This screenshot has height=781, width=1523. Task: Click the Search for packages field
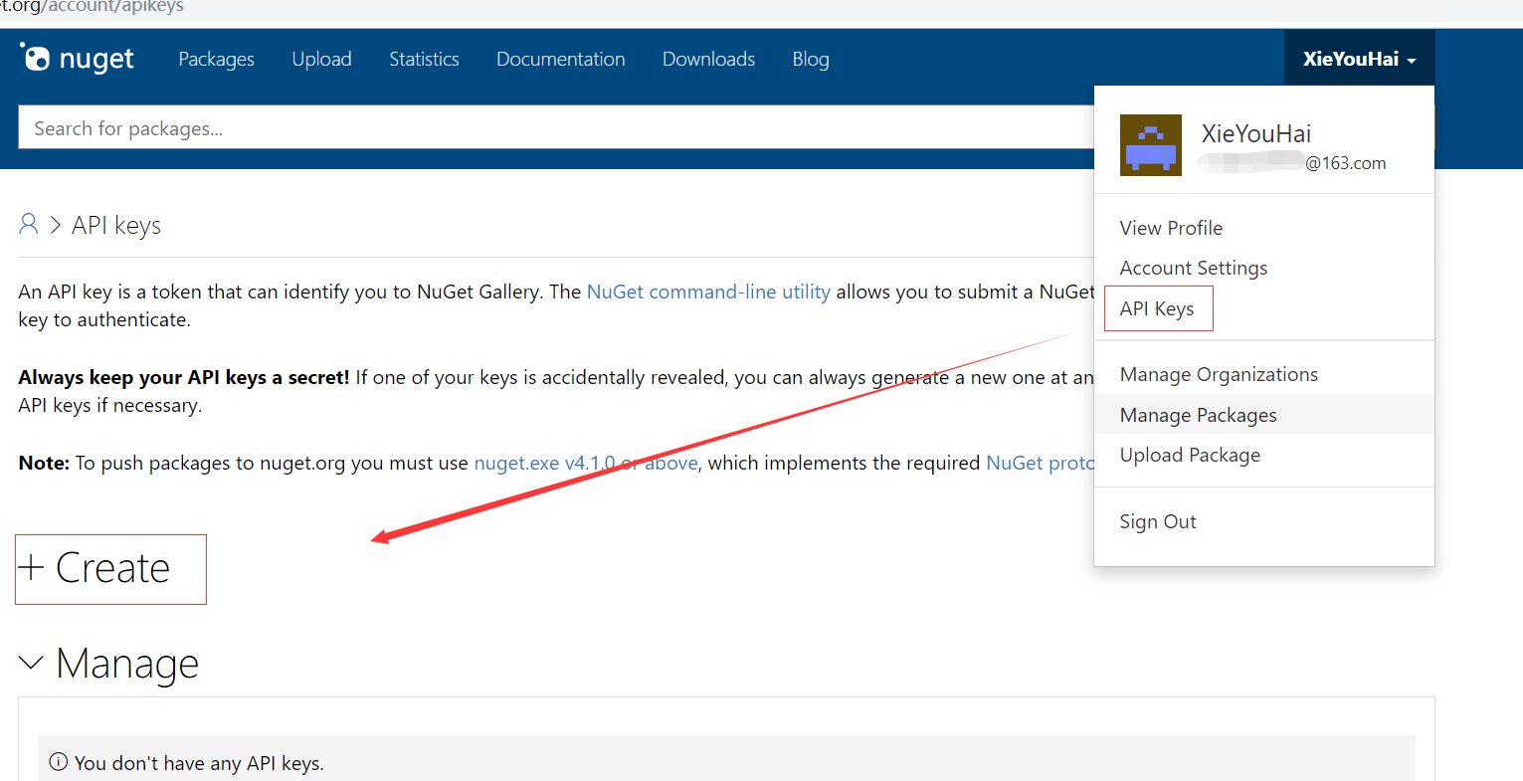557,128
